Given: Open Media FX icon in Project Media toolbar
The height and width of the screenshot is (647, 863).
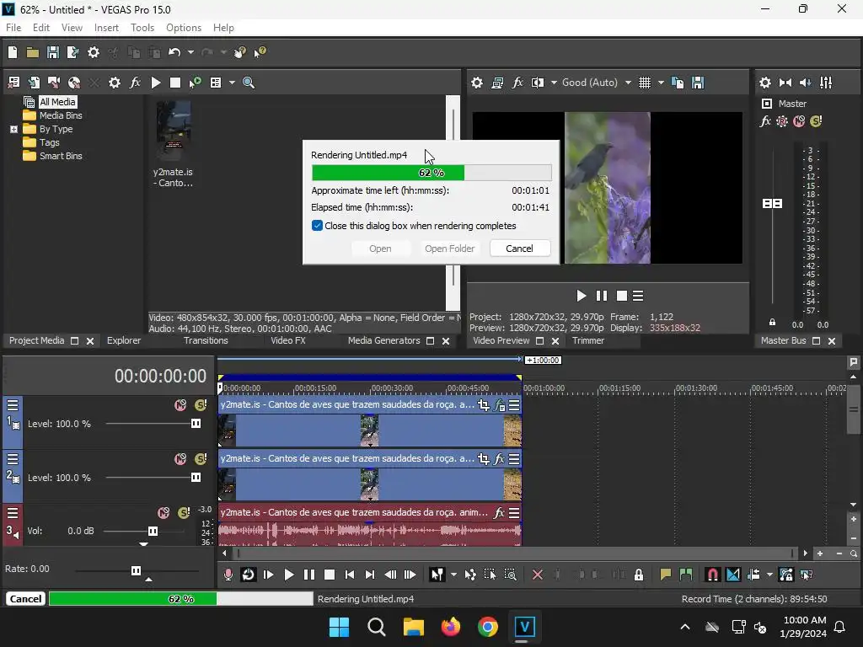Looking at the screenshot, I should coord(135,83).
